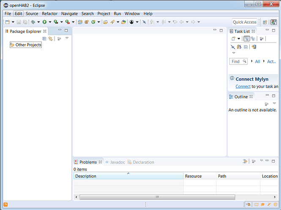281x210 pixels.
Task: Click Collapse All in Package Explorer
Action: [44, 38]
